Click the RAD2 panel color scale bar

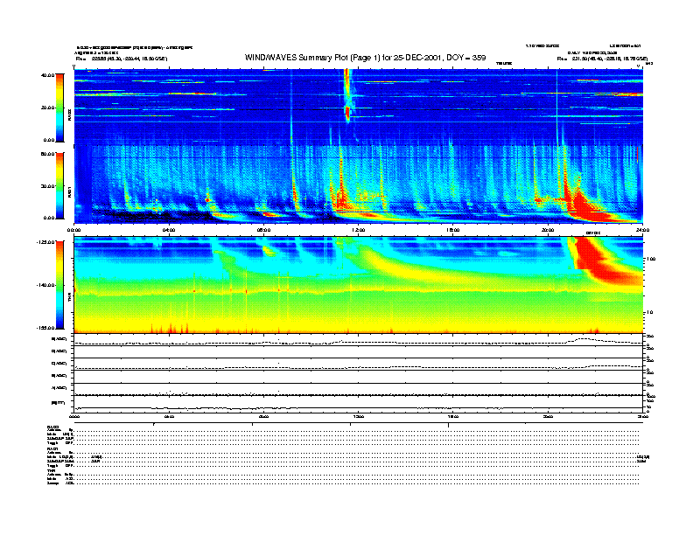coord(59,108)
